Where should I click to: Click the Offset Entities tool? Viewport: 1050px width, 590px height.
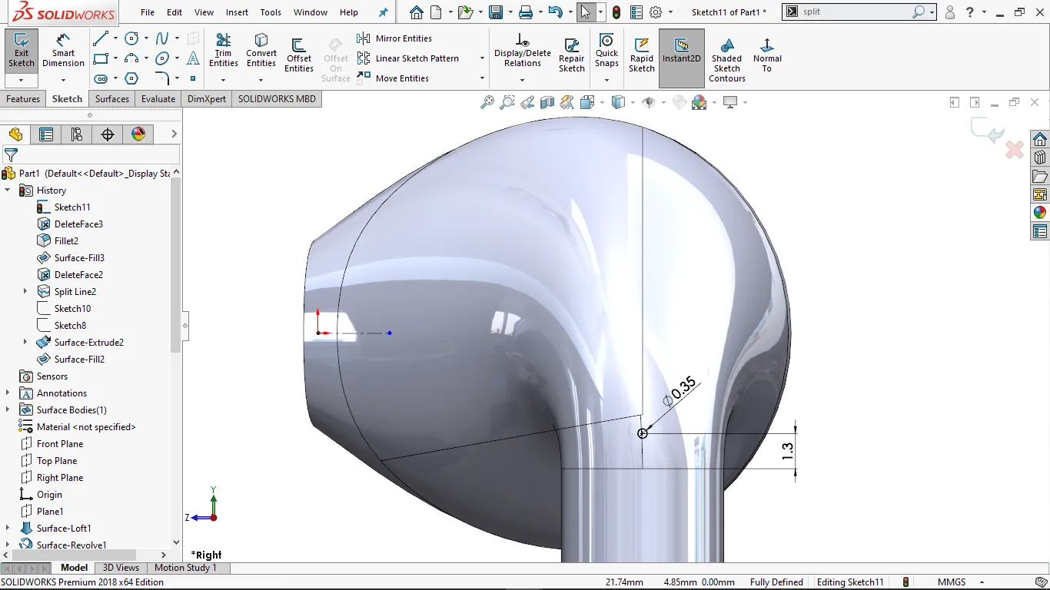tap(299, 55)
